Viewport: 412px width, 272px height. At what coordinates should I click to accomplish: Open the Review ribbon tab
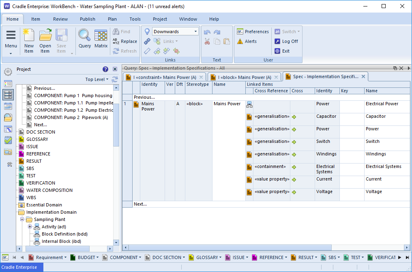pos(60,19)
